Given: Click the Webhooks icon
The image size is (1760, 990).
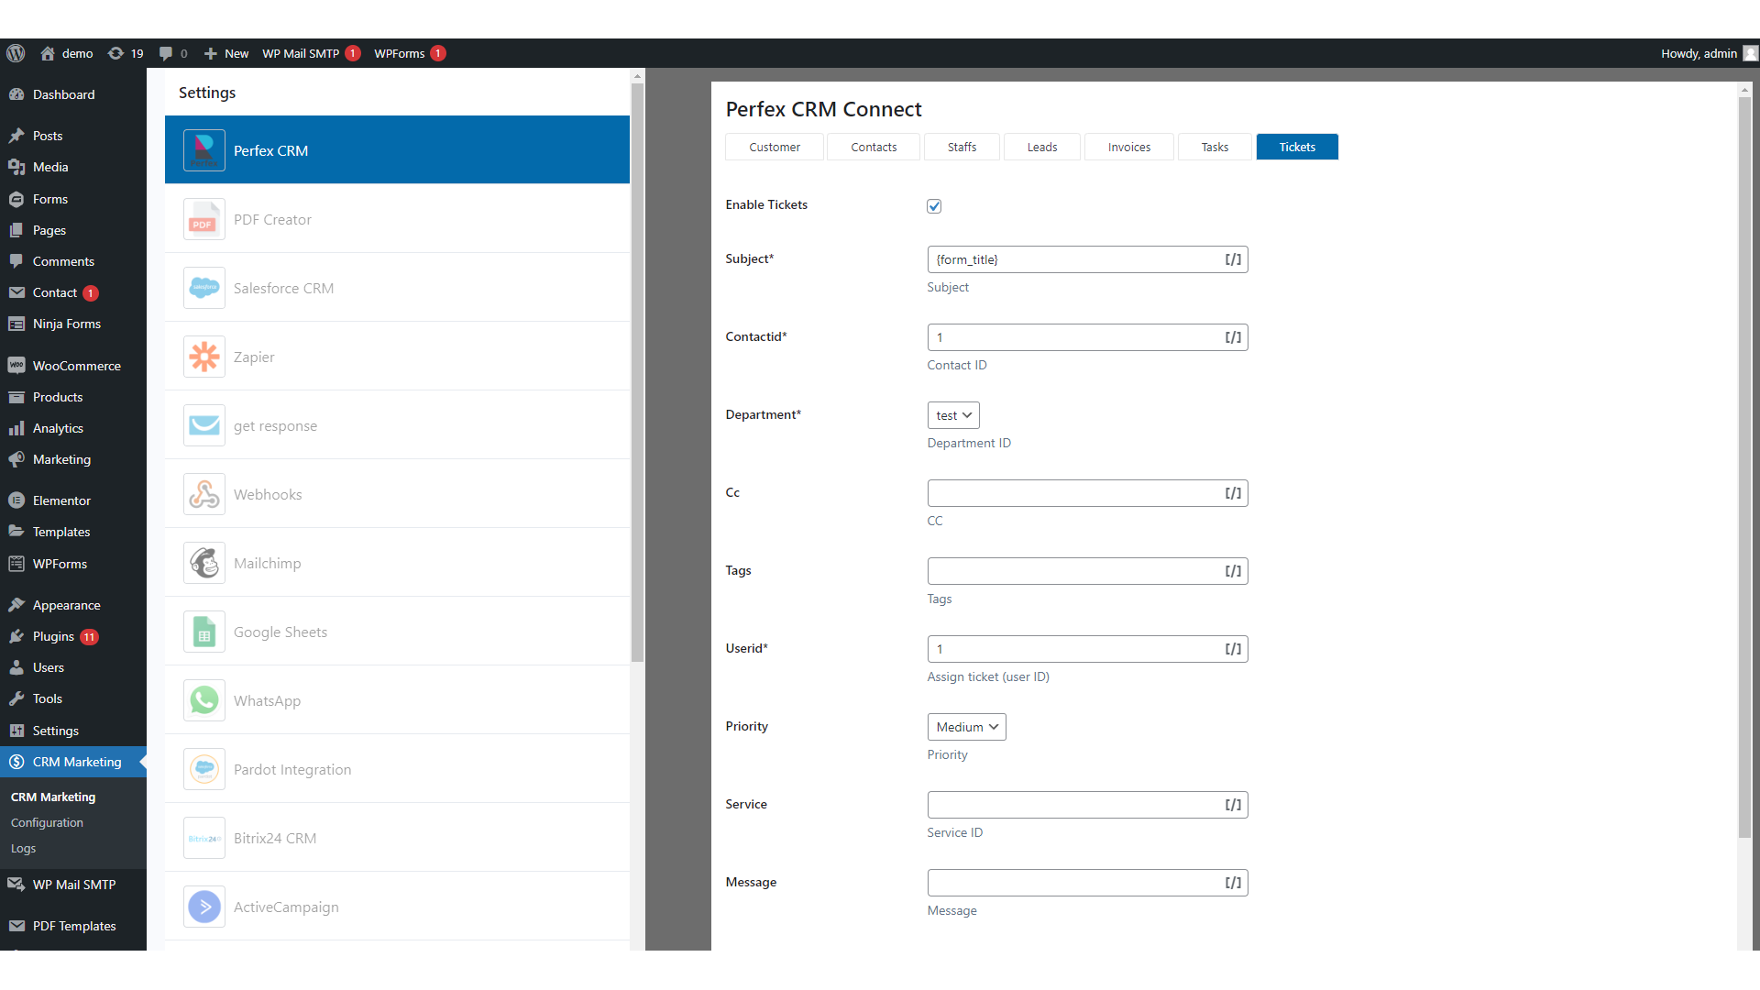Looking at the screenshot, I should [x=203, y=495].
